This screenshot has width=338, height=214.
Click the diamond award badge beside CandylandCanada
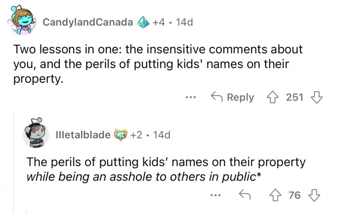[144, 22]
